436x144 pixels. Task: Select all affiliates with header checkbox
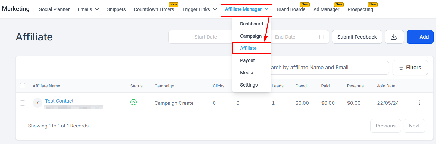tap(23, 86)
